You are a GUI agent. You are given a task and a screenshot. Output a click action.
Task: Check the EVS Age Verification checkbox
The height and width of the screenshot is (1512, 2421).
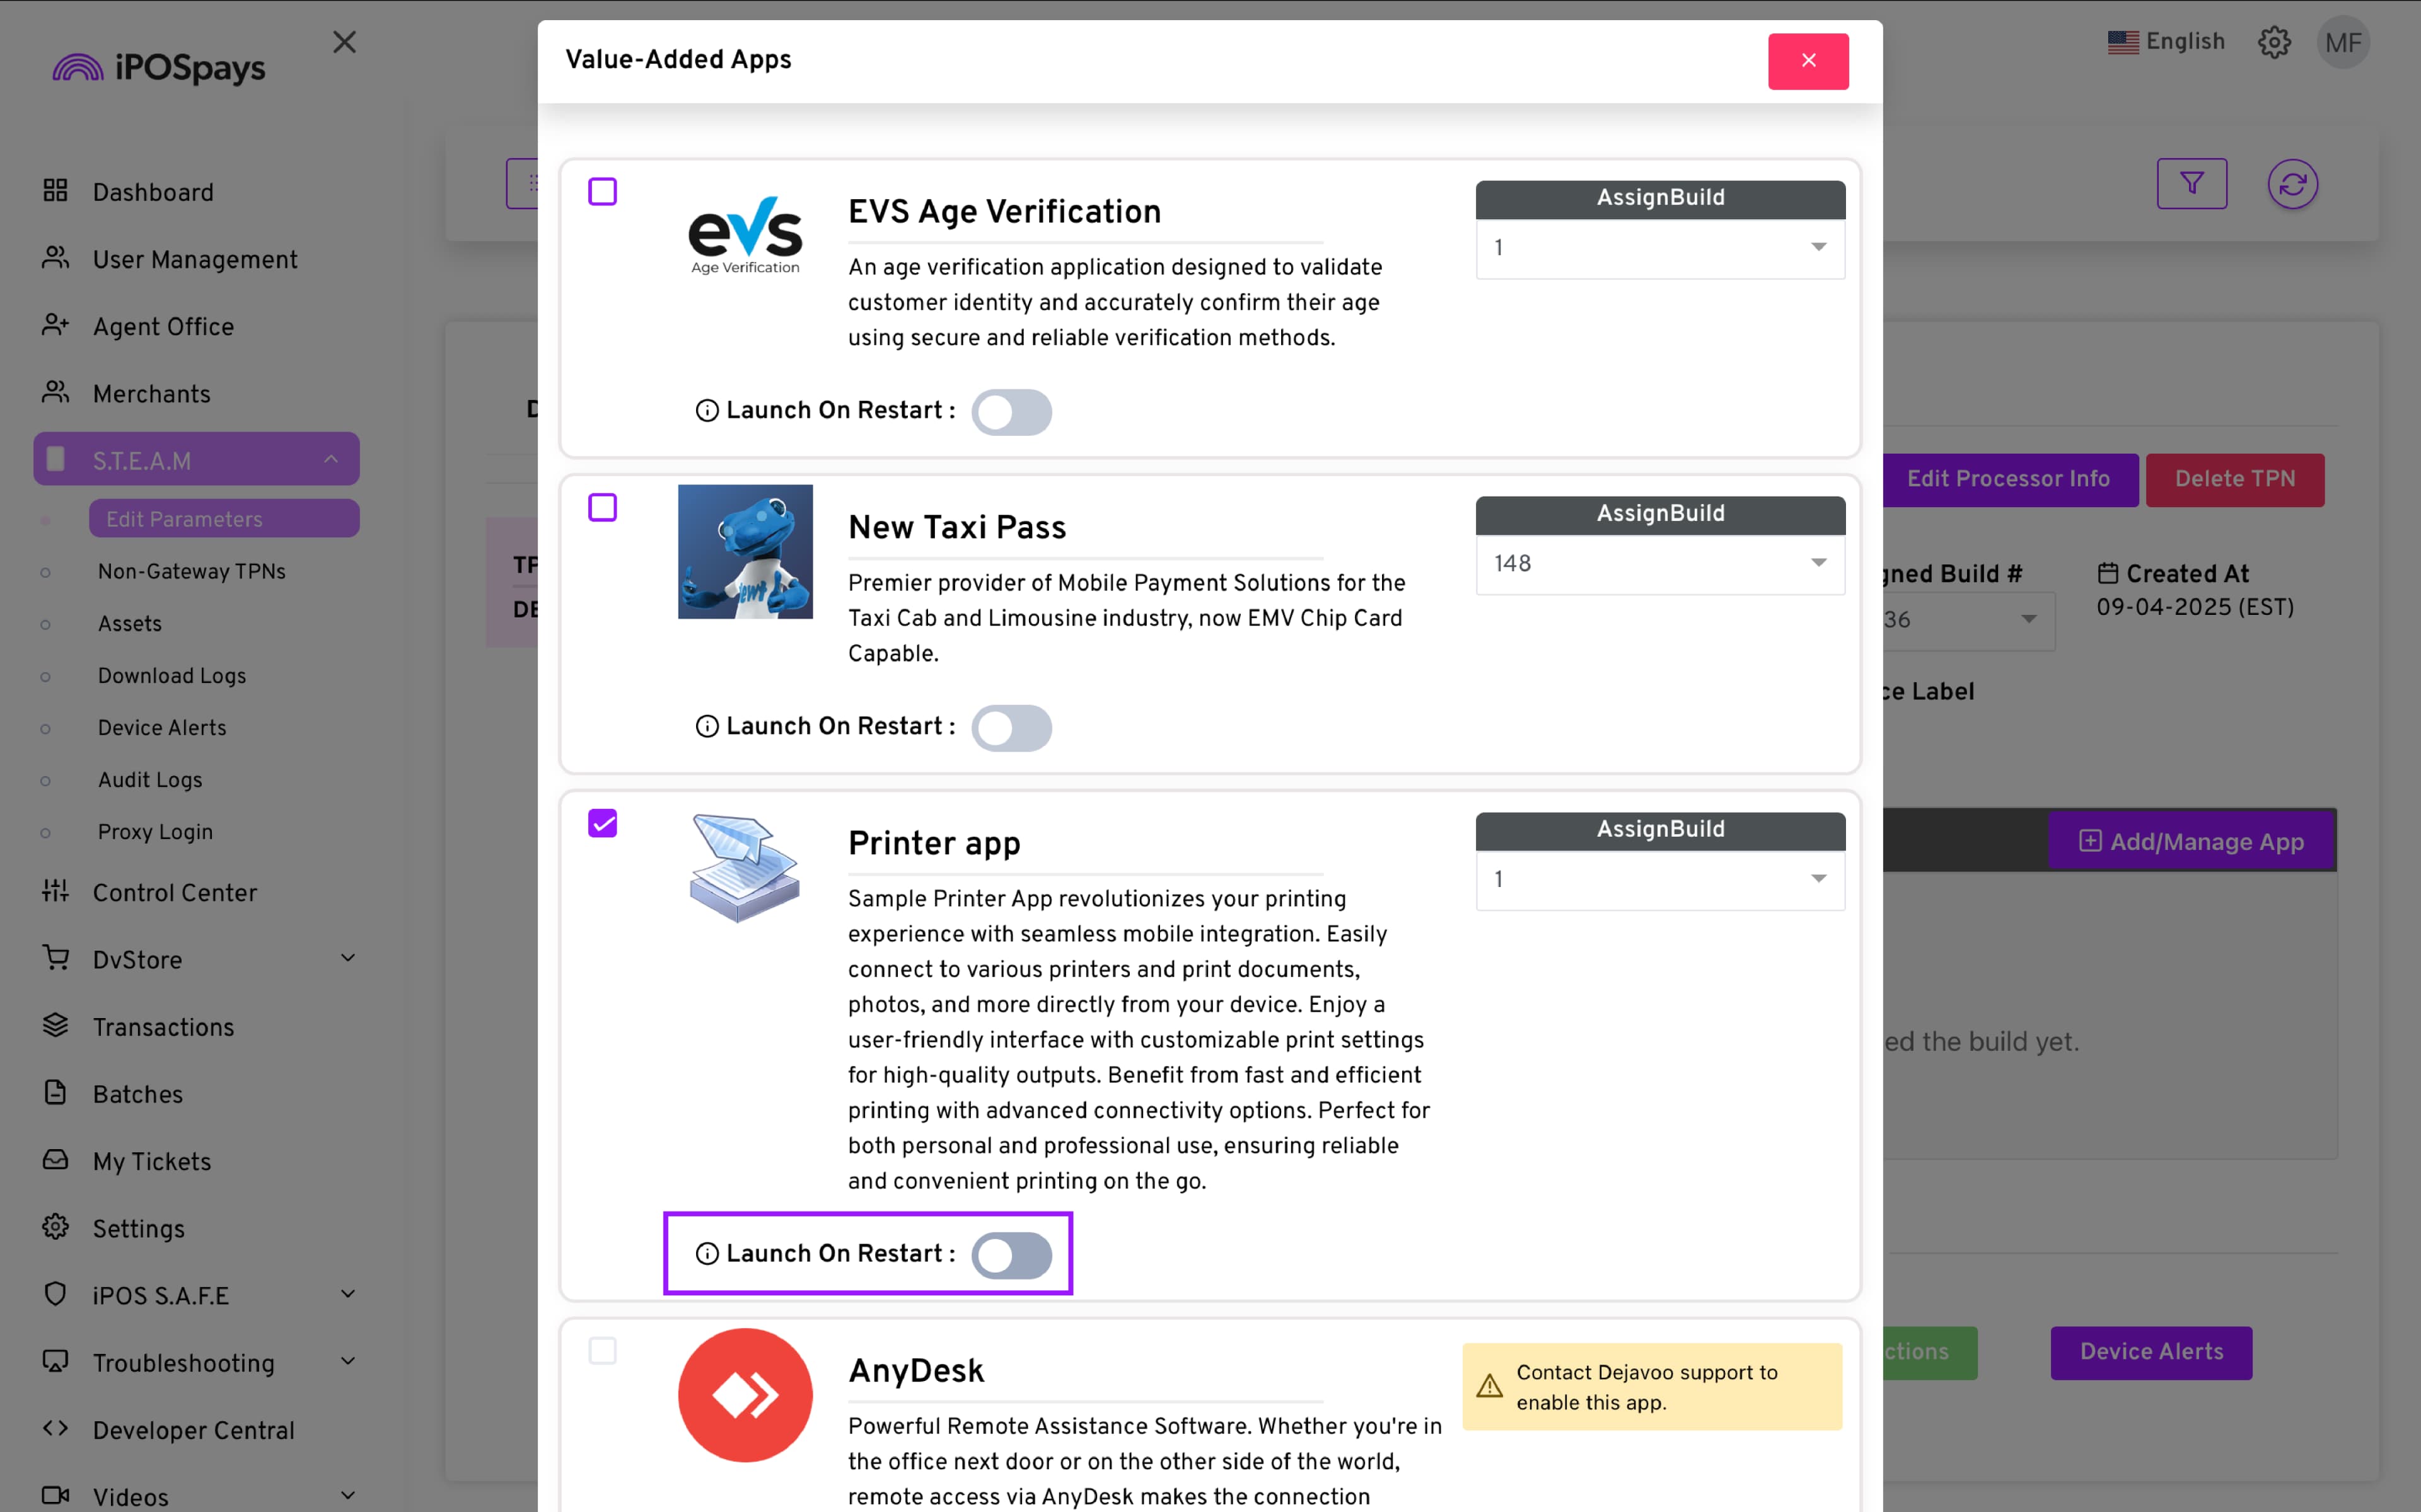tap(602, 192)
